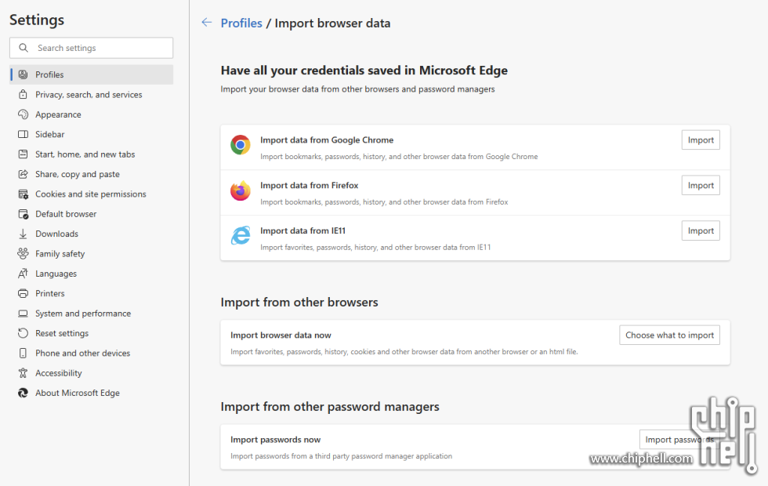Screen dimensions: 768x486
Task: Open Downloads settings page
Action: pos(91,234)
